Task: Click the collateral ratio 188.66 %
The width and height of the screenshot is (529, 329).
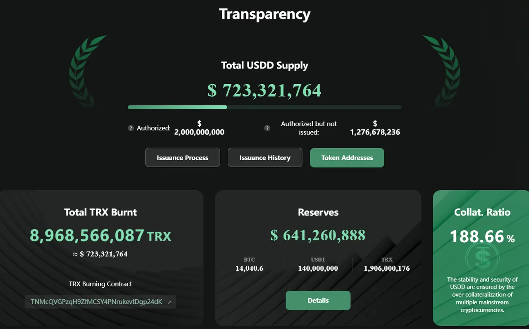Action: pos(482,237)
